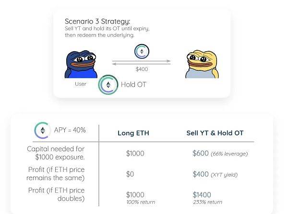Screen dimensions: 288x214
Task: Click the $0 profit value under Long ETH
Action: [130, 174]
